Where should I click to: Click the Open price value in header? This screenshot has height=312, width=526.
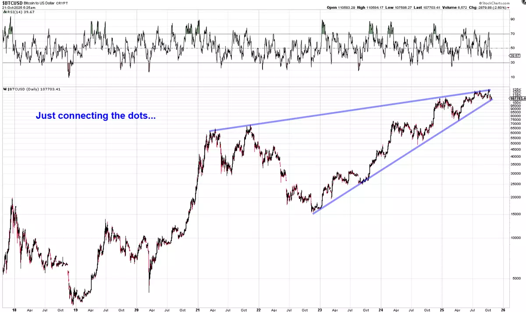pyautogui.click(x=343, y=7)
